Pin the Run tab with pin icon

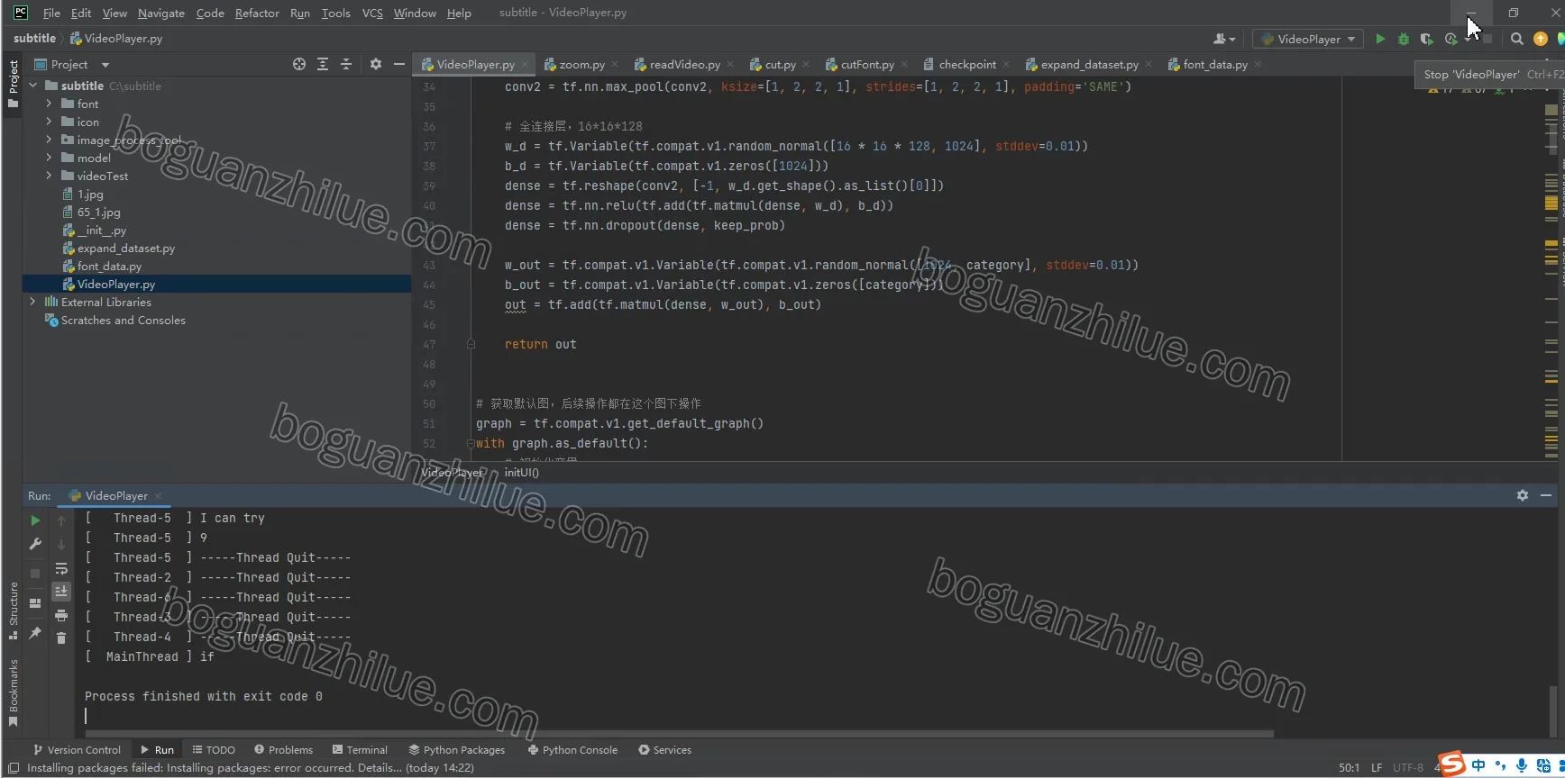point(35,634)
